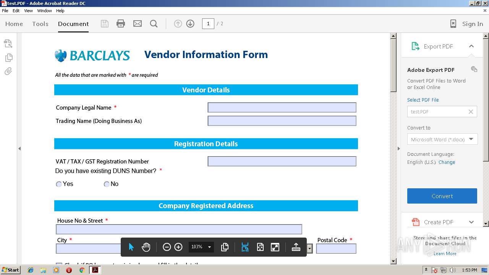Click the volume icon in system tray
The width and height of the screenshot is (489, 275).
(x=453, y=270)
